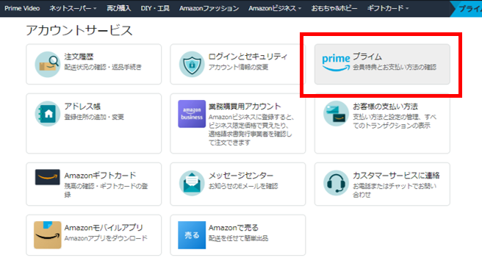Expand the ネットスーパー dropdown menu
This screenshot has width=482, height=266.
coord(73,8)
